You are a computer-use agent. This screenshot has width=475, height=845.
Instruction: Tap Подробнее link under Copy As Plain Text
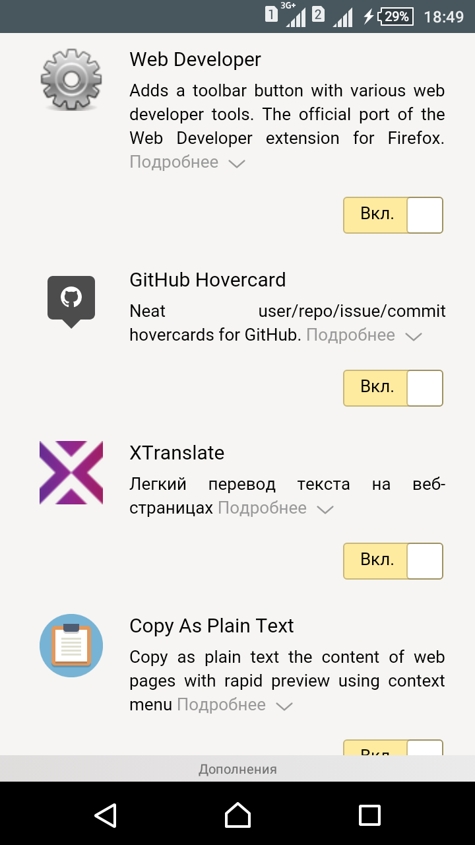click(x=222, y=705)
